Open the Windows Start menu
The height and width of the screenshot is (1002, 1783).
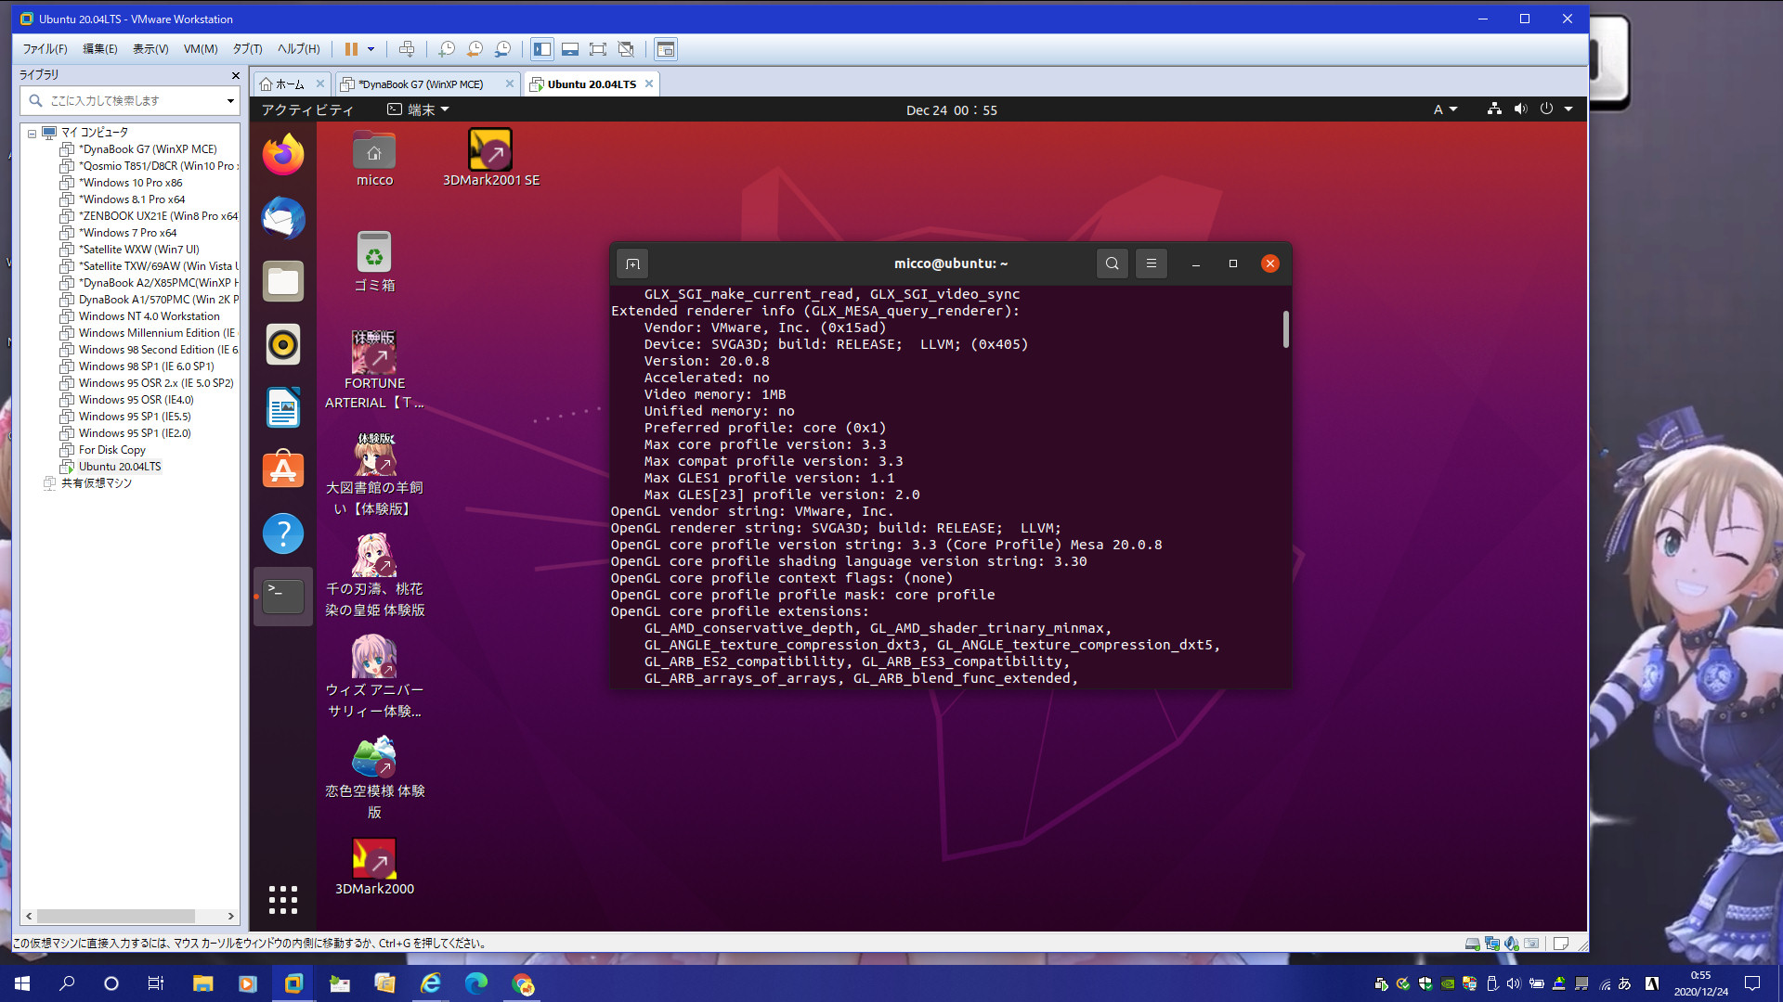22,983
